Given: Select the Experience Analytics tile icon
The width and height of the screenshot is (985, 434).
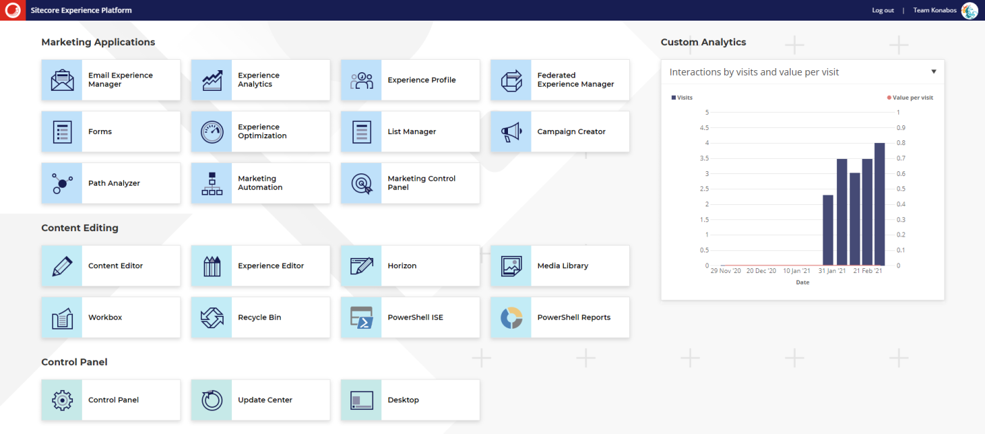Looking at the screenshot, I should 211,80.
